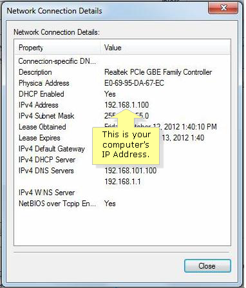
Task: Click the E0-69-95-DA-67-EC MAC value
Action: 134,83
